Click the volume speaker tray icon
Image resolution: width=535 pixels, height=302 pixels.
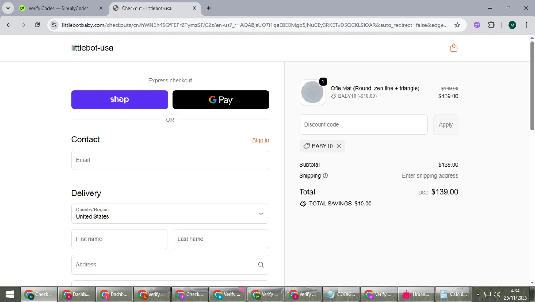pos(497,295)
